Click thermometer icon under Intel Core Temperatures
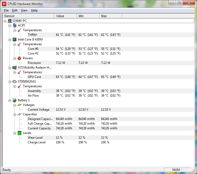Screen dimensions: 197x174 [19, 44]
